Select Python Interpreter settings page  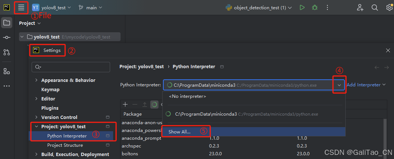67,136
